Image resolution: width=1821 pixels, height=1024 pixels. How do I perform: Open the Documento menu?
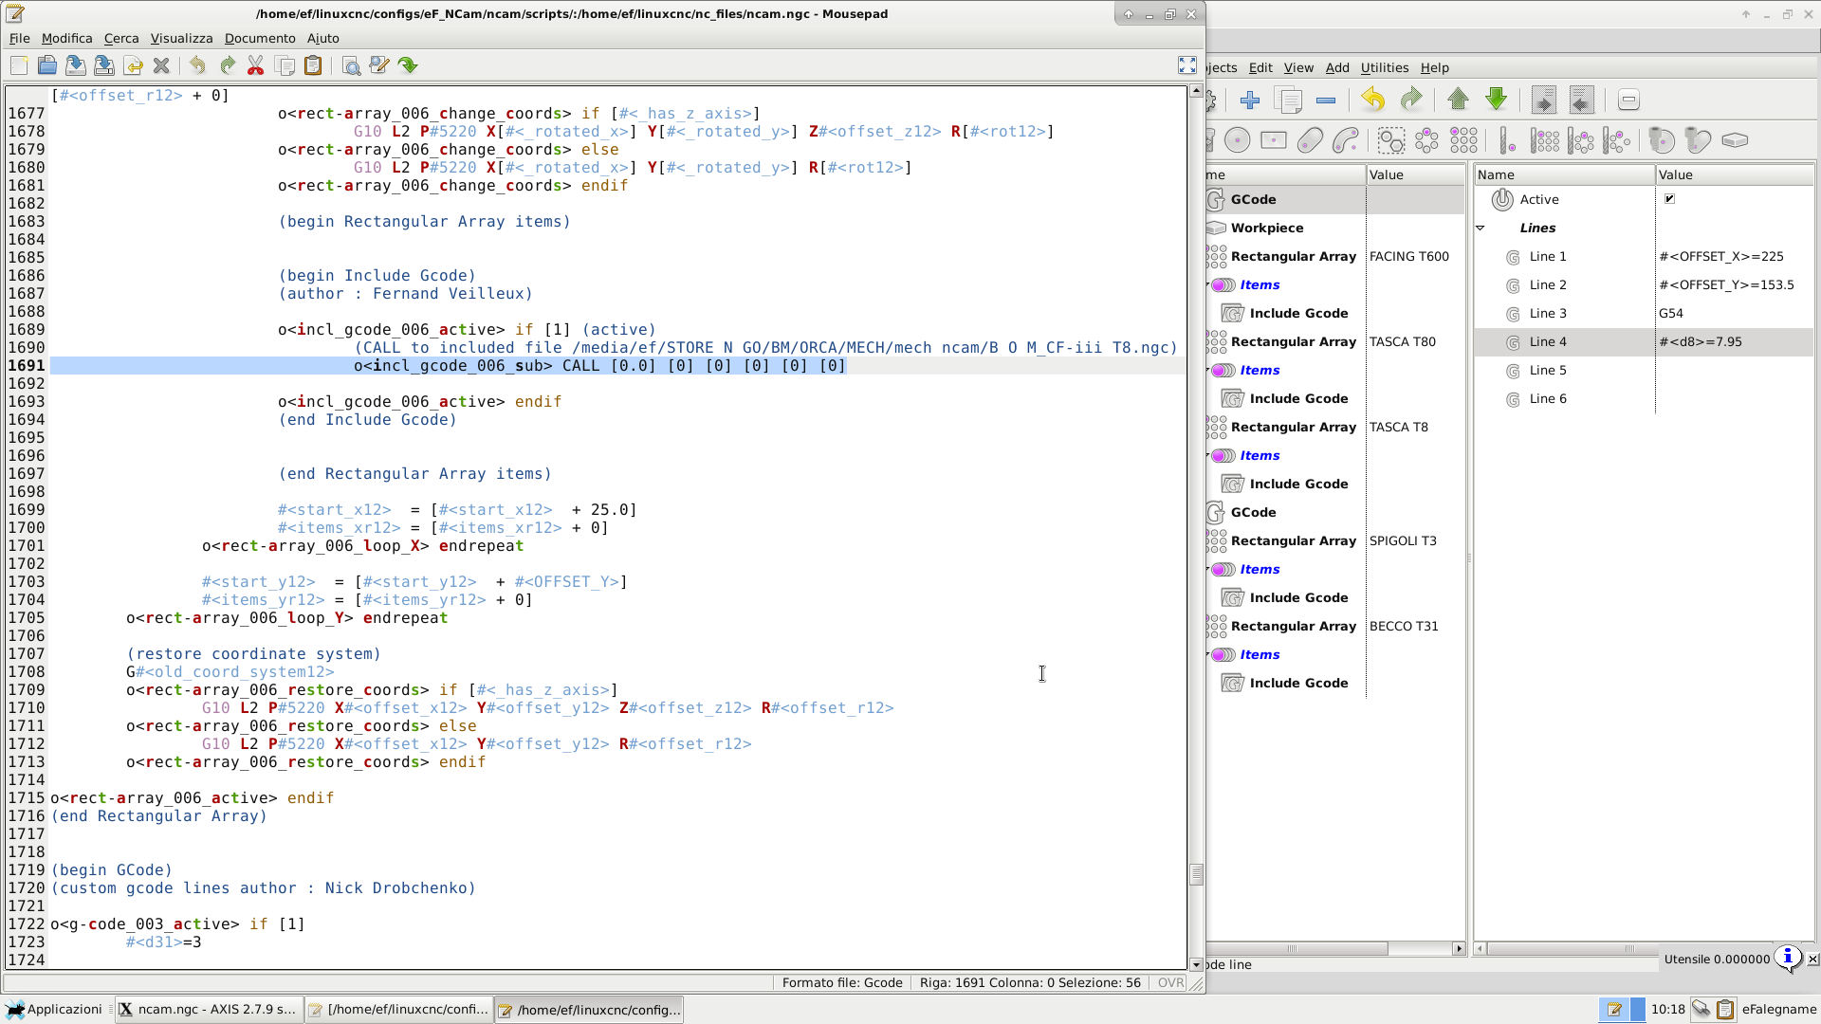(260, 38)
